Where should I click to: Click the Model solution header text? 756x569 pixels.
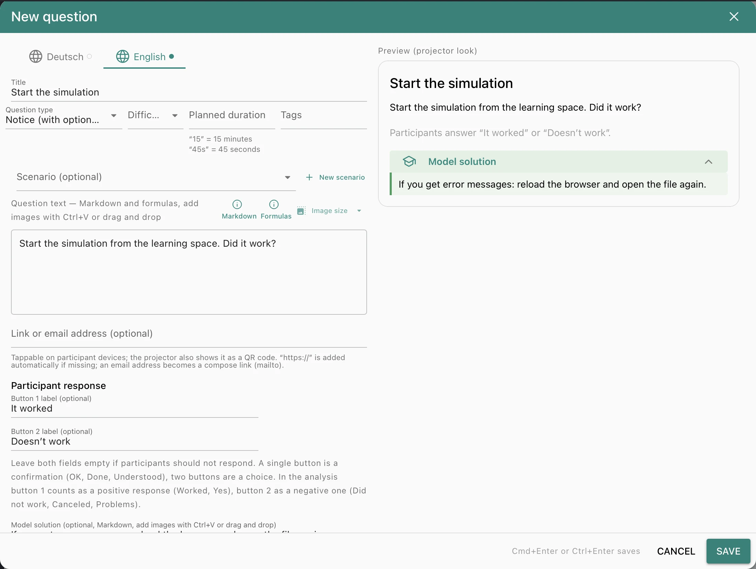(462, 161)
